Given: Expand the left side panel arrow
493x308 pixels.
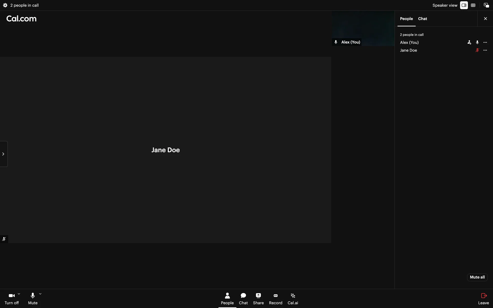Looking at the screenshot, I should click(3, 154).
